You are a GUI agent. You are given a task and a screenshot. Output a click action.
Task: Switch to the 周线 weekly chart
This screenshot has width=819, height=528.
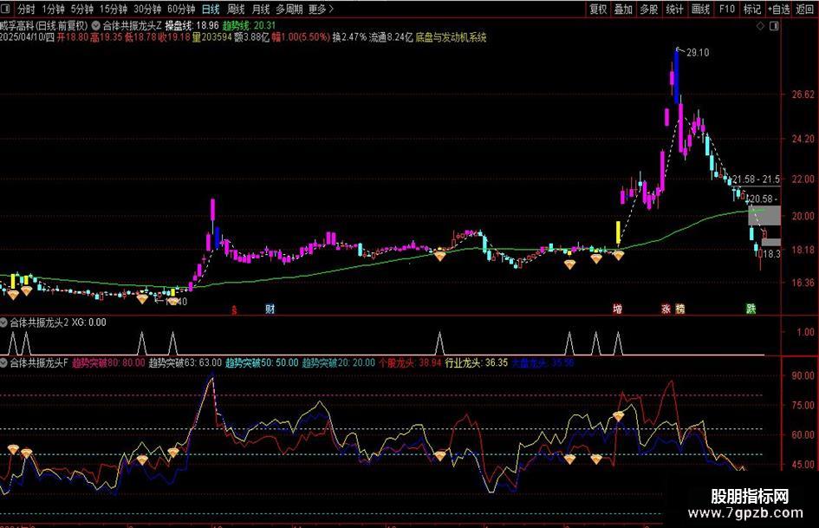236,9
